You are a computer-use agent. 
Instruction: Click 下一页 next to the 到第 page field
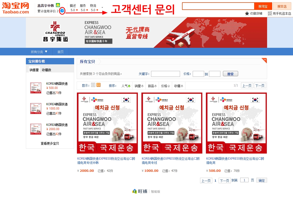(225, 180)
